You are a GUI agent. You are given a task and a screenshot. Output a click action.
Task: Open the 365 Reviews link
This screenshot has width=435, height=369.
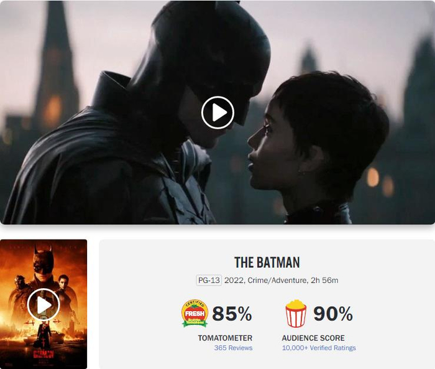pos(233,348)
